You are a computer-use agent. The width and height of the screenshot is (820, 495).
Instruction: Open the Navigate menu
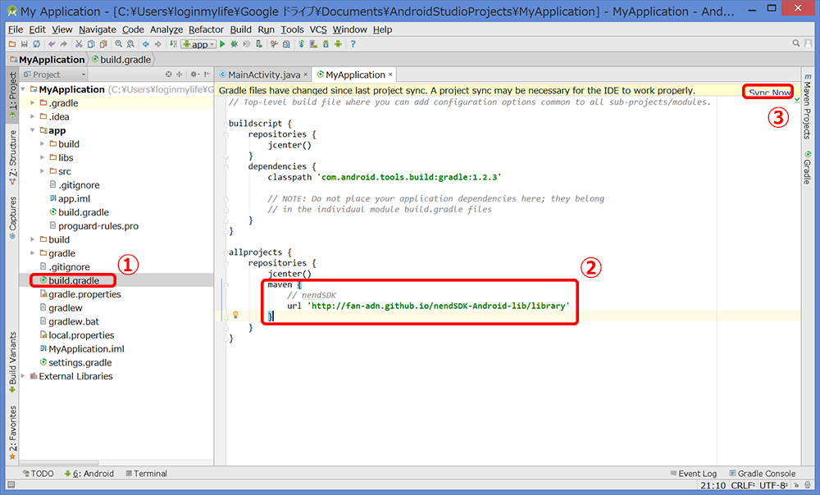click(98, 30)
